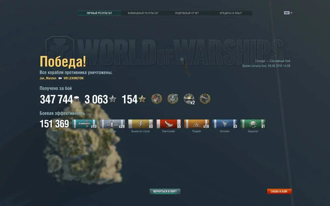Click the blue Затопил ribbon x3

pyautogui.click(x=225, y=124)
